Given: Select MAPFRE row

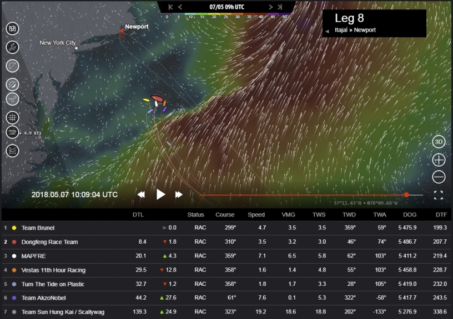Looking at the screenshot, I should [226, 256].
